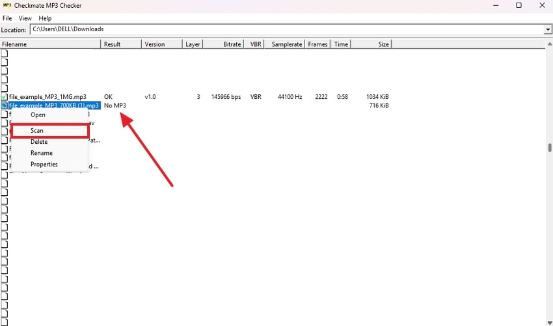Open the View menu

(x=25, y=18)
